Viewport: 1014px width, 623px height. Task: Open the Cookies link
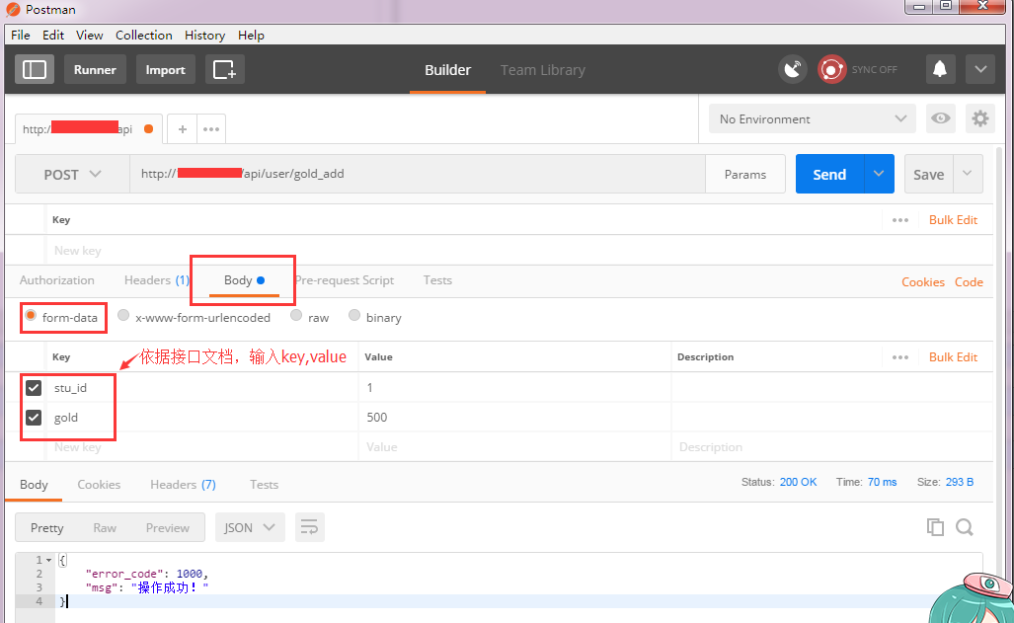(x=923, y=282)
